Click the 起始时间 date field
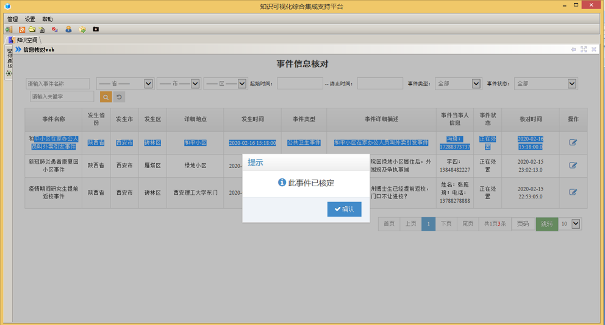Viewport: 605px width, 325px height. 300,83
